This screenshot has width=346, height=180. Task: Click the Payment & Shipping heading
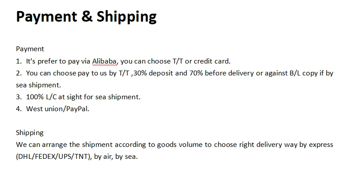[x=86, y=17]
